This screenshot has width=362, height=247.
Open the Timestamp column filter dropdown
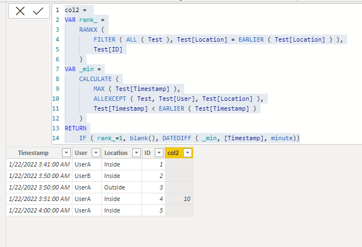click(x=66, y=153)
